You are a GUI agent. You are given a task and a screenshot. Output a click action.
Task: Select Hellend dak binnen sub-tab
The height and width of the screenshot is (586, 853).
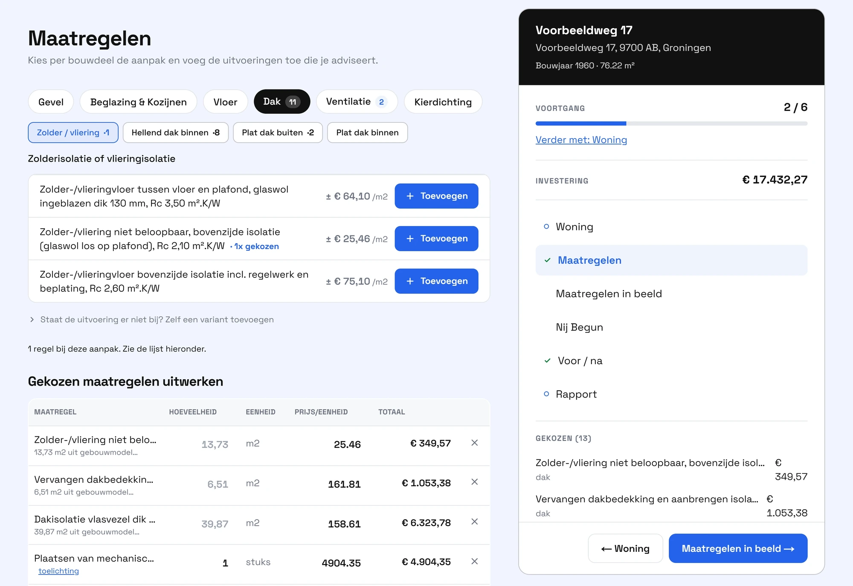click(176, 133)
